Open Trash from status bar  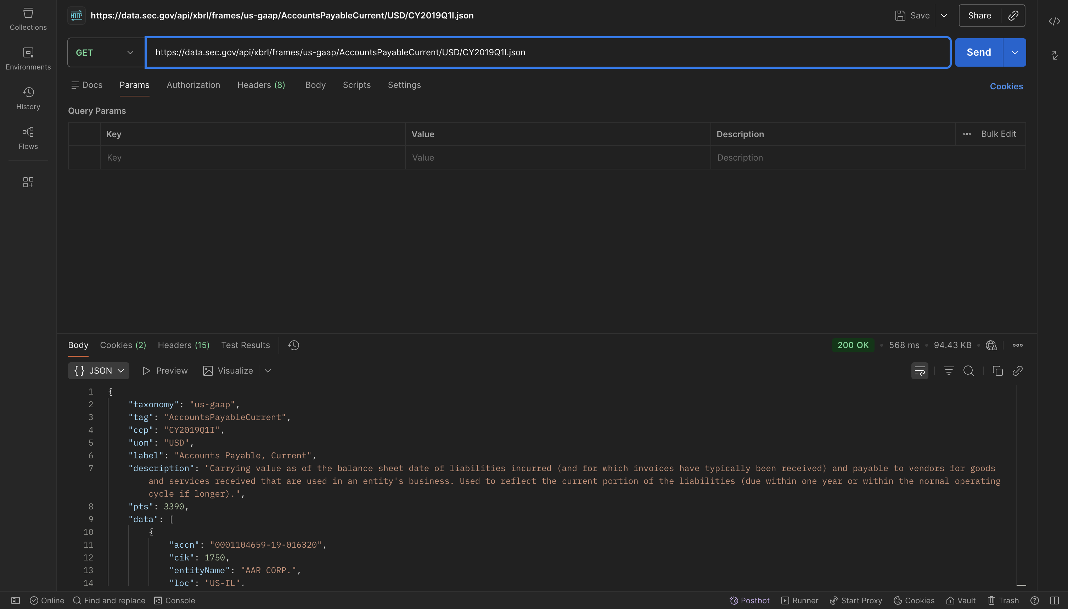click(x=1003, y=600)
